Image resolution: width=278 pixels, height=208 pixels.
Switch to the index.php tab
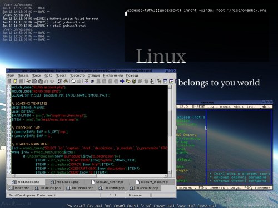point(19,188)
